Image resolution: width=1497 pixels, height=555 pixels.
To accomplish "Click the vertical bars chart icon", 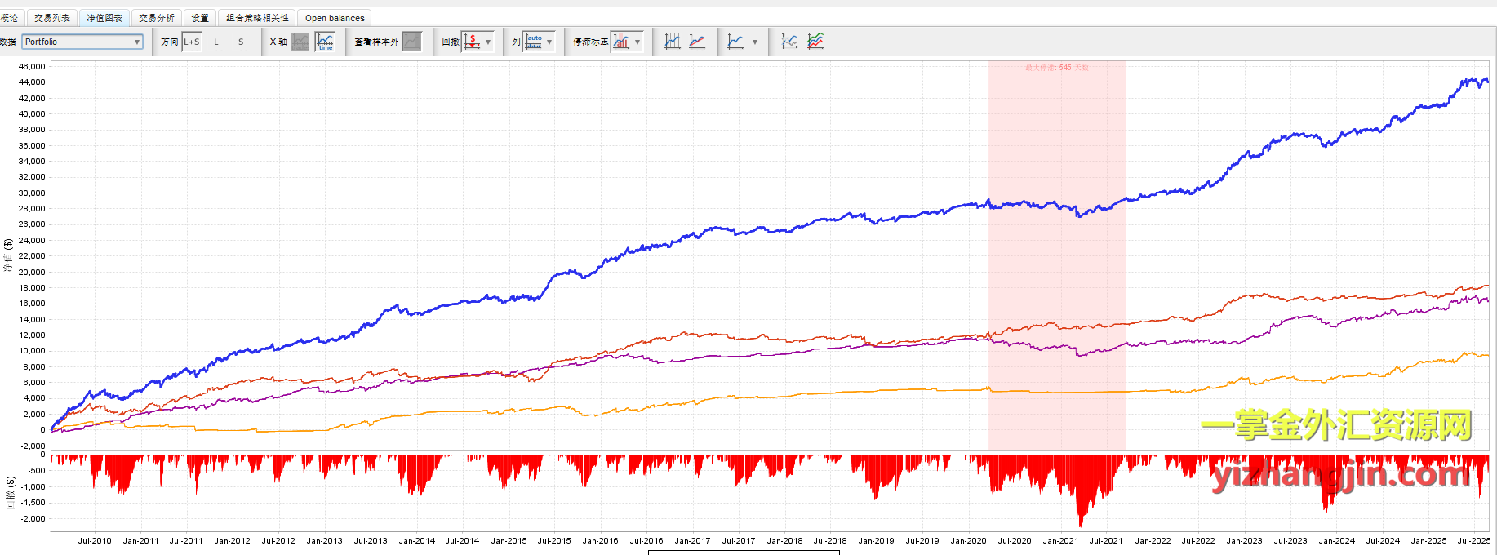I will click(x=673, y=42).
